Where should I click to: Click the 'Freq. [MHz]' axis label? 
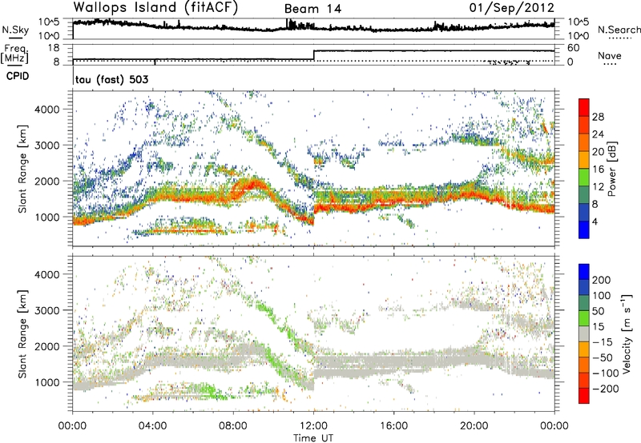coord(14,54)
